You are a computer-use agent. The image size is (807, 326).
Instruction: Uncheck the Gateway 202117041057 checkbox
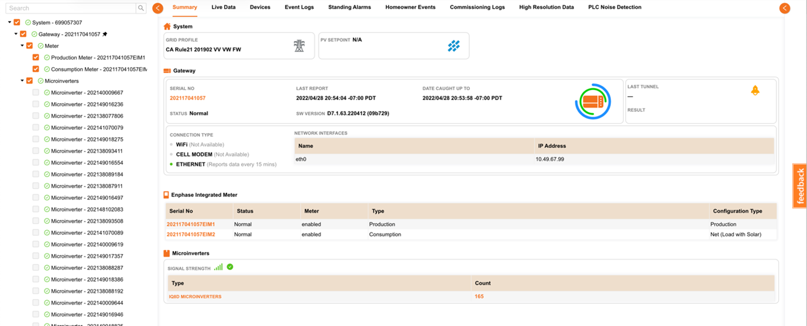pyautogui.click(x=23, y=34)
